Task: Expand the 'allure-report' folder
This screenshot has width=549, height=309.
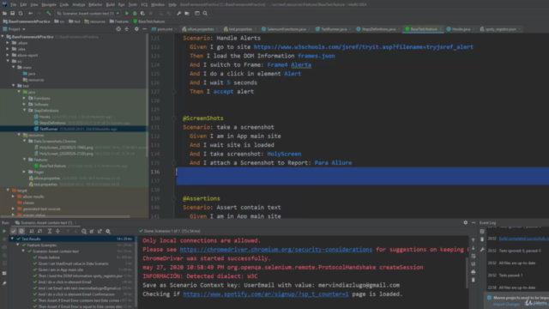Action: click(x=8, y=55)
